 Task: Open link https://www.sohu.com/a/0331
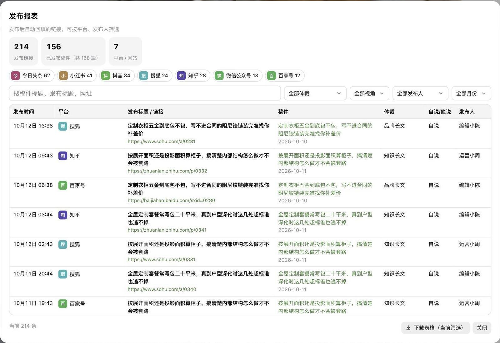click(162, 259)
